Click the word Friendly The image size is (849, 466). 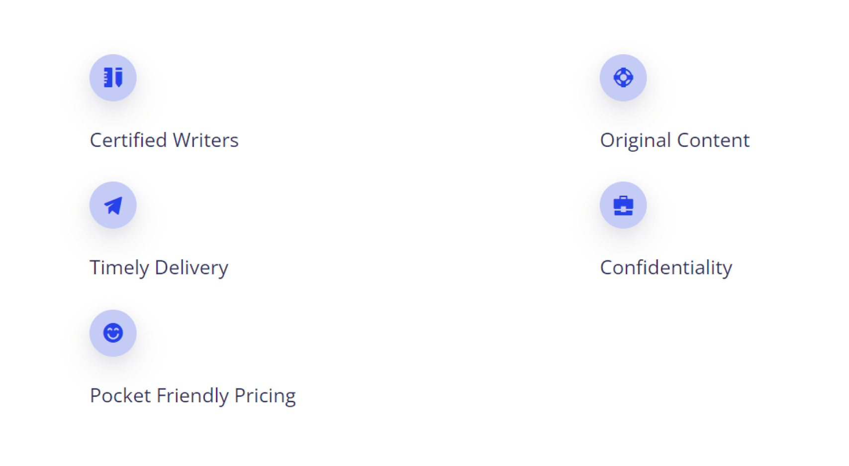tap(192, 396)
